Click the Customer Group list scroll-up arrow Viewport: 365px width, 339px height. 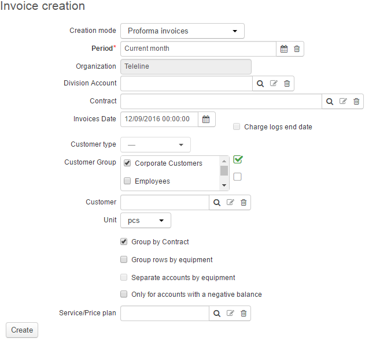[224, 161]
